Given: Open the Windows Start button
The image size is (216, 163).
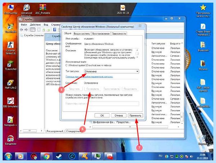Looking at the screenshot, I should point(8,157).
